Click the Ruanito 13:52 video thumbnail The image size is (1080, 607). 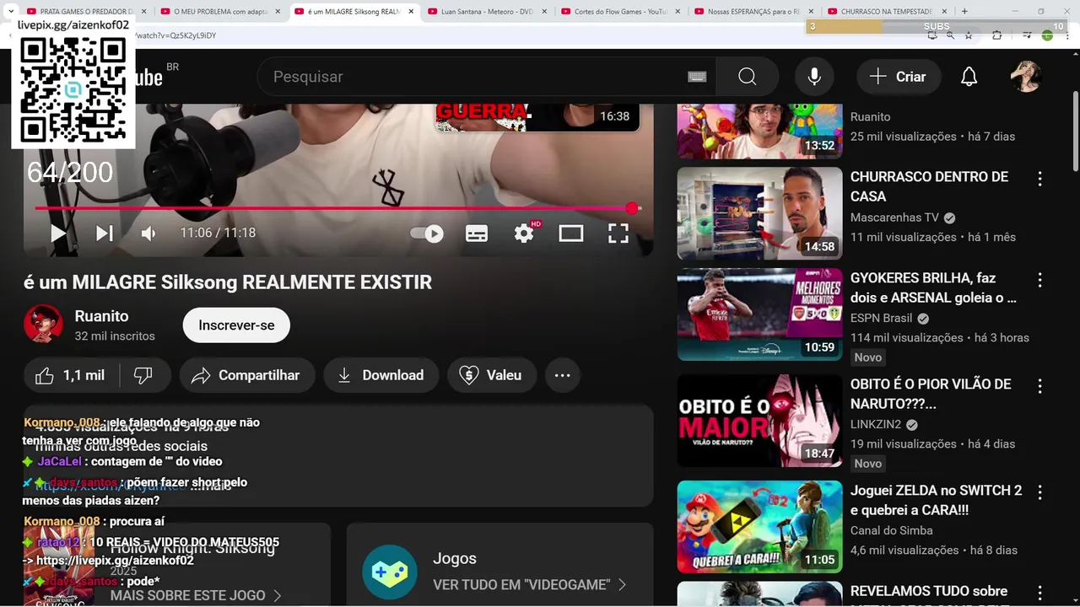point(759,131)
